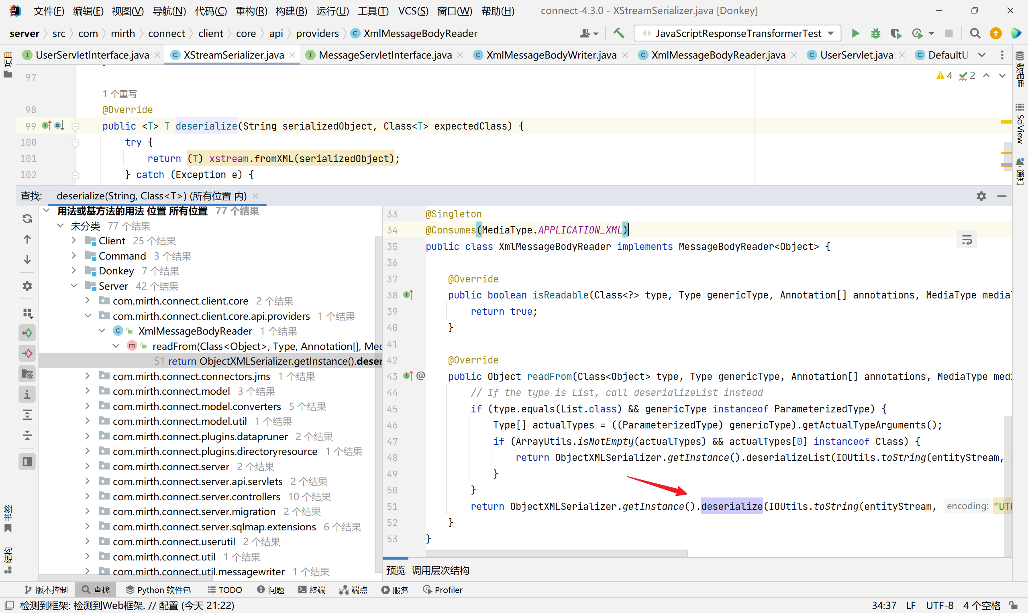Click the fold toggle on line 99
Image resolution: width=1028 pixels, height=613 pixels.
75,126
